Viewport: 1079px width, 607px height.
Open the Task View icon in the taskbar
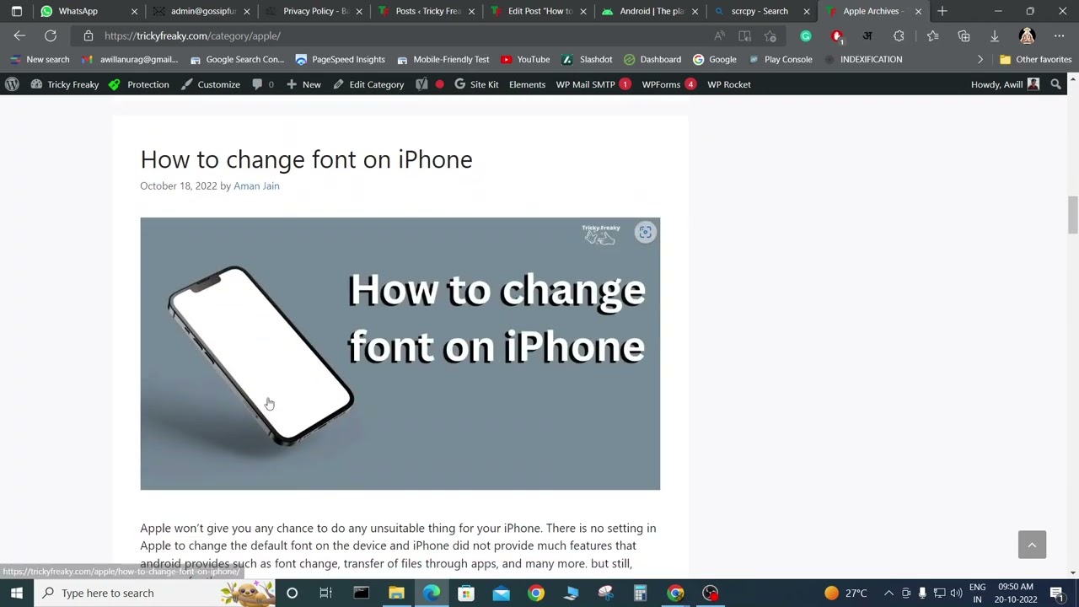coord(325,593)
